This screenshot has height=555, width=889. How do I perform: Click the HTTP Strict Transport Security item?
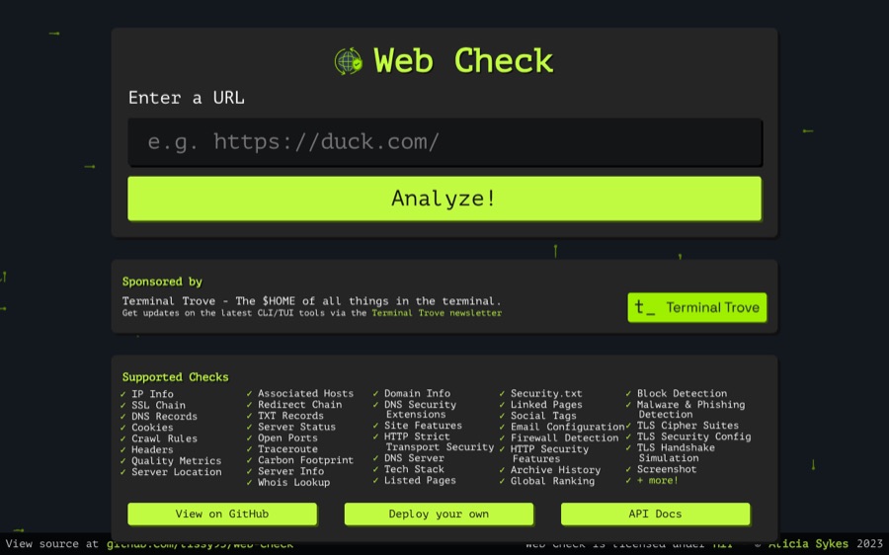tap(440, 441)
